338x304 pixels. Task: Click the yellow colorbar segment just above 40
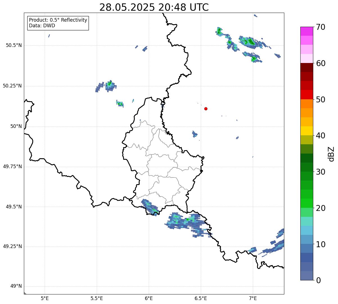point(307,131)
